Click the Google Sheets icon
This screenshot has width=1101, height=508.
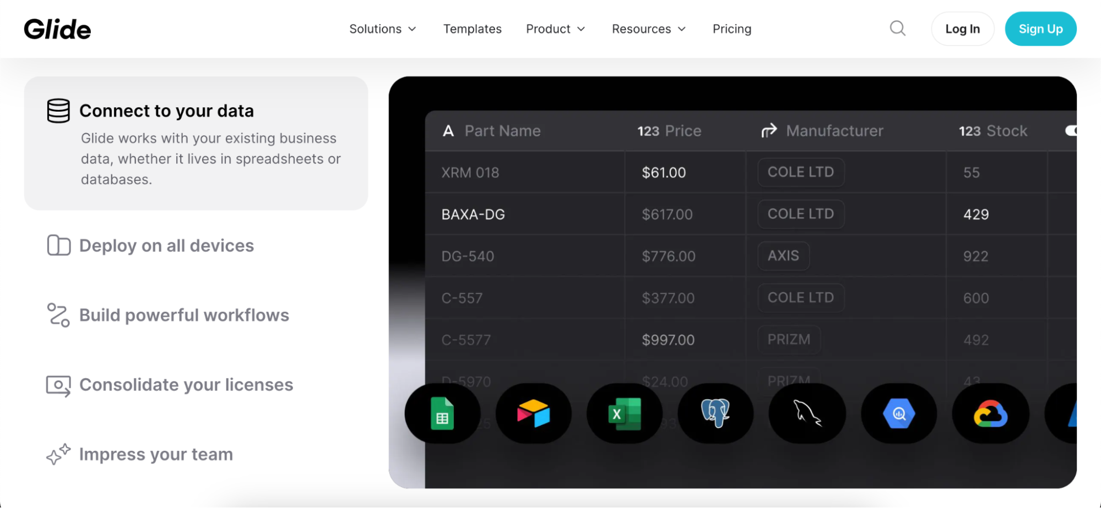[x=442, y=413]
